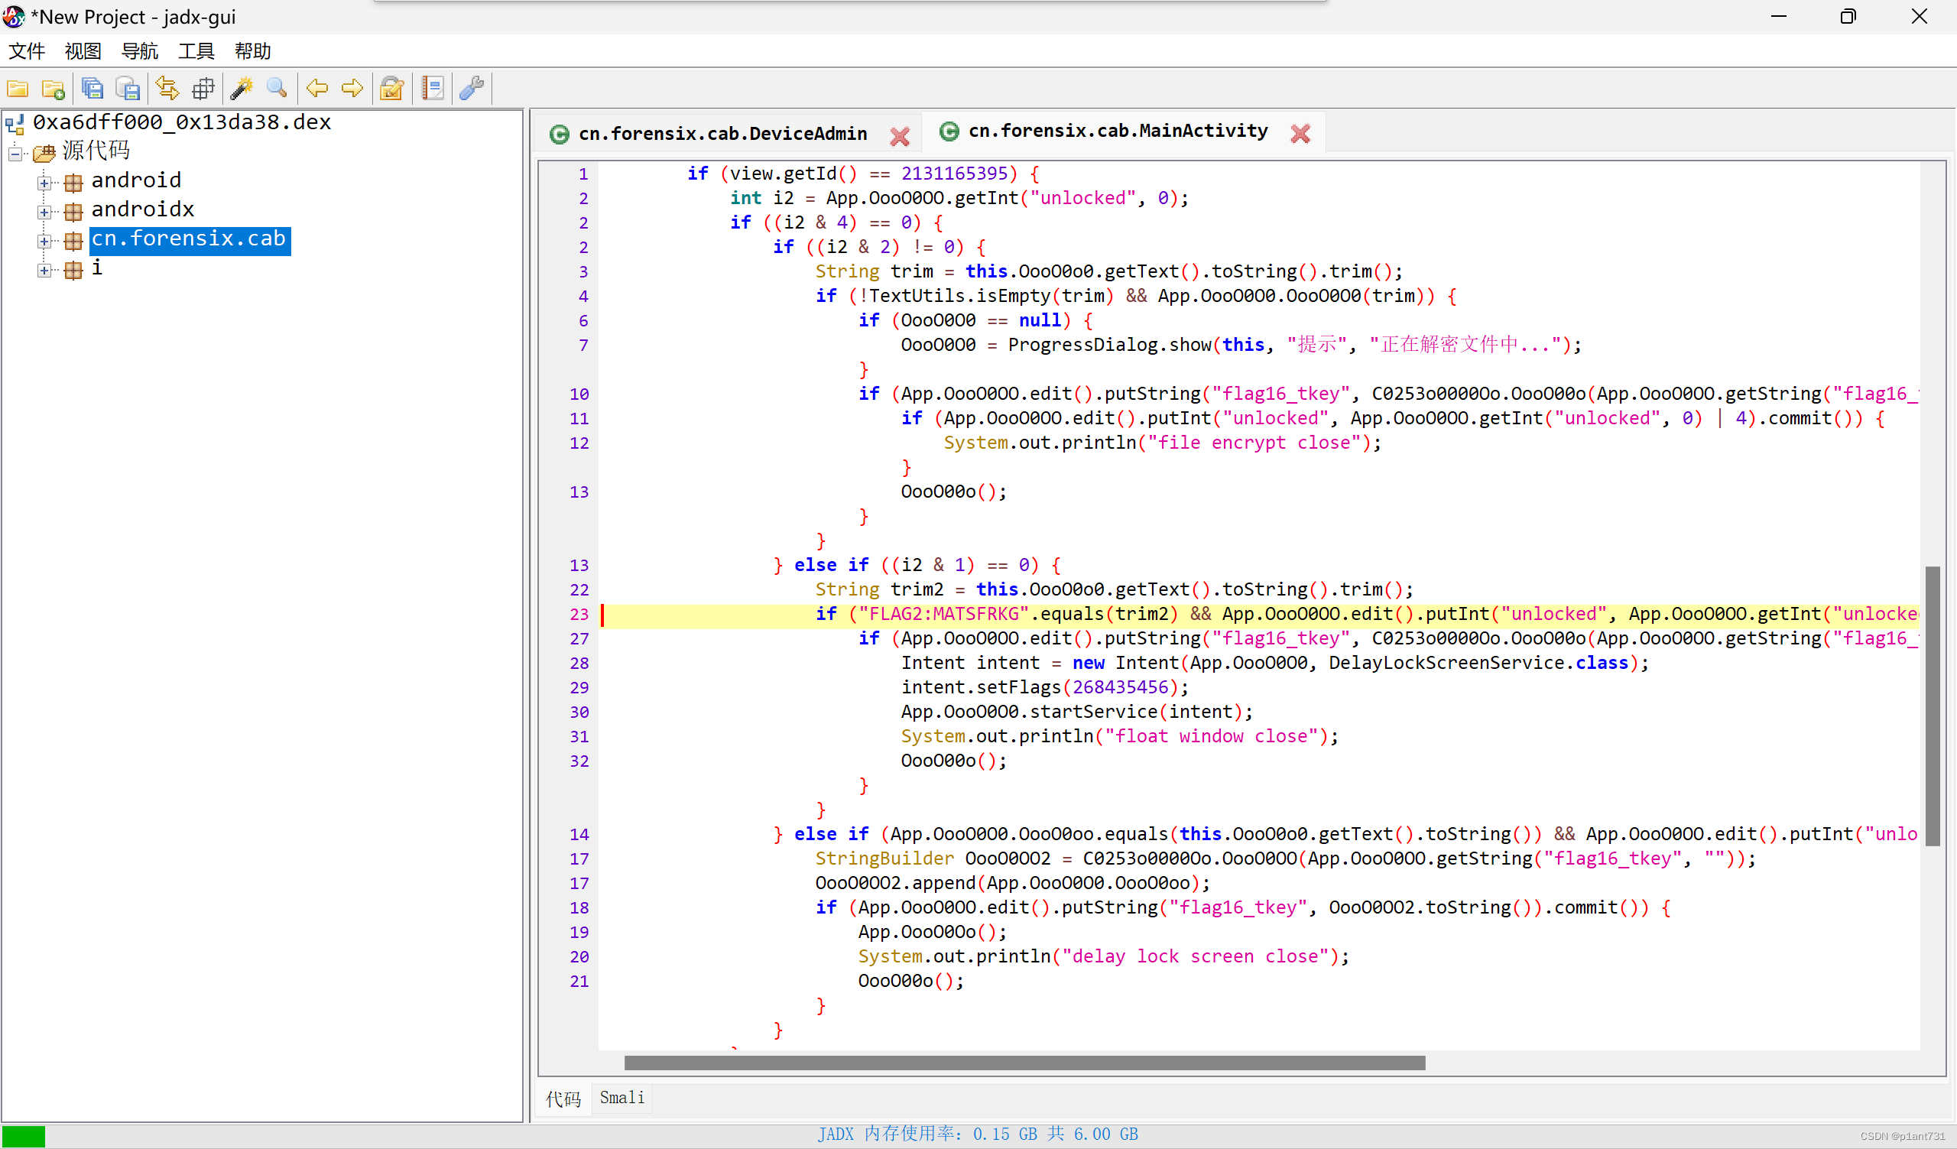This screenshot has height=1149, width=1957.
Task: Switch to the cn.forensix.cab.DeviceAdmin tab
Action: [722, 134]
